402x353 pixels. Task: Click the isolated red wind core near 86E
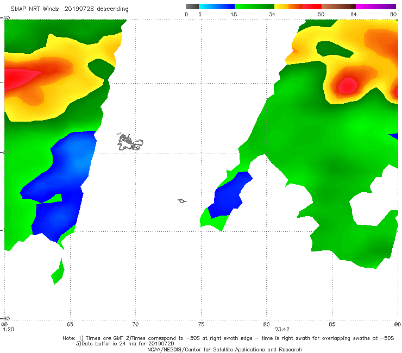(348, 85)
